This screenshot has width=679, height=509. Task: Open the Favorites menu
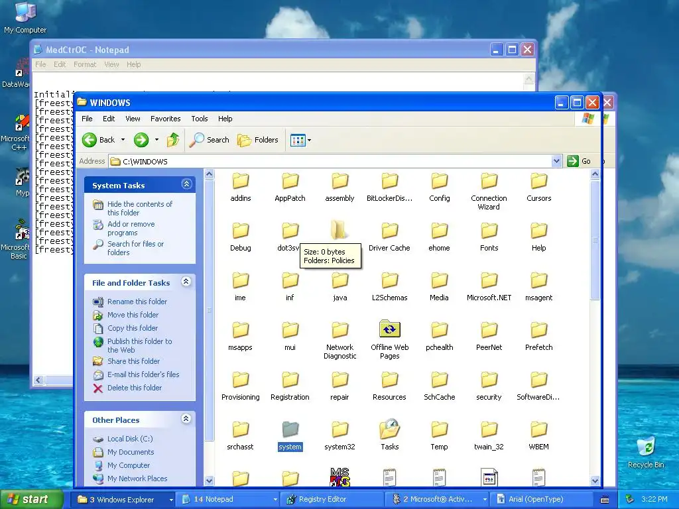tap(165, 119)
